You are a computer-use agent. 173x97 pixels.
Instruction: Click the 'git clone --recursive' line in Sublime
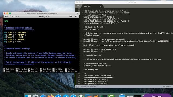(x=122, y=59)
